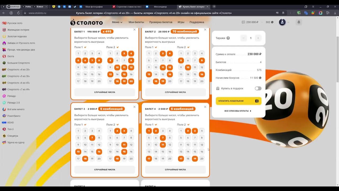Screen dimensions: 339x191
Task: Select Спортлото «5 из 36»
Action: coord(16,76)
